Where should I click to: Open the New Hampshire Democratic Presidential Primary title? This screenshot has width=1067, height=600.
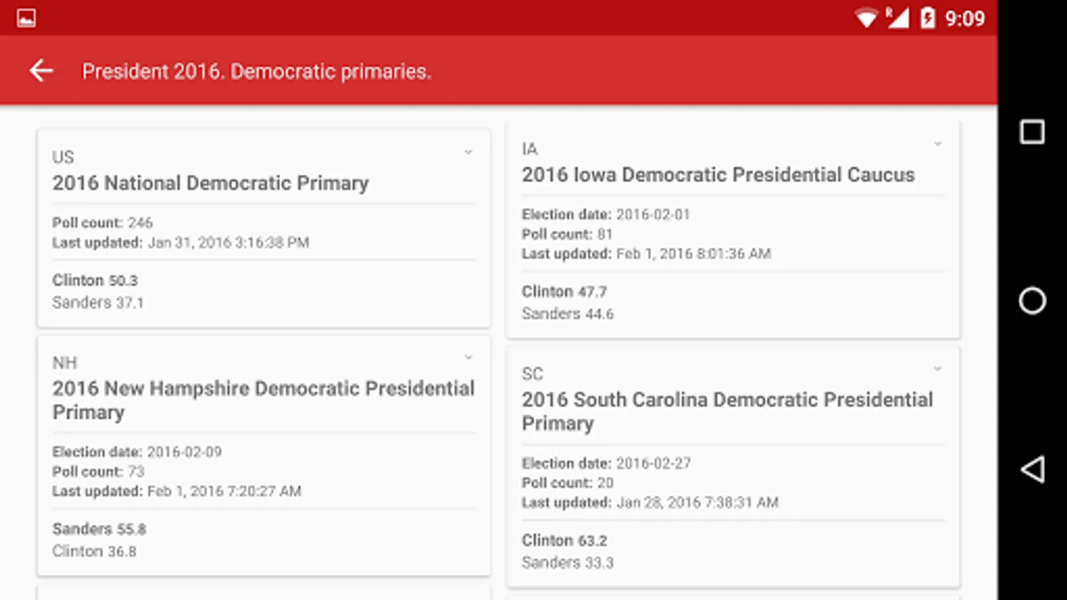click(263, 400)
